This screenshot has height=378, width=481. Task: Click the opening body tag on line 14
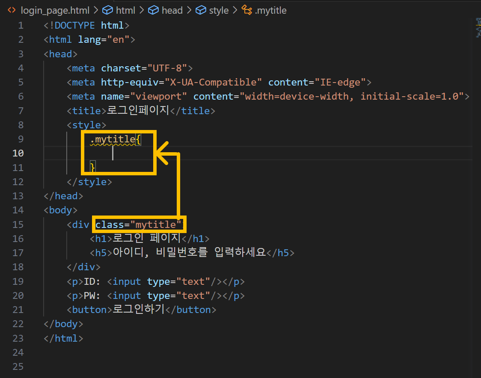pyautogui.click(x=60, y=210)
